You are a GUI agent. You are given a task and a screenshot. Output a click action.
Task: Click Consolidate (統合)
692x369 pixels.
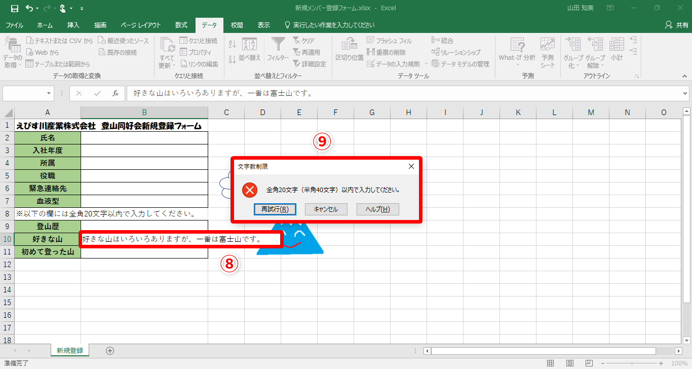pyautogui.click(x=442, y=41)
